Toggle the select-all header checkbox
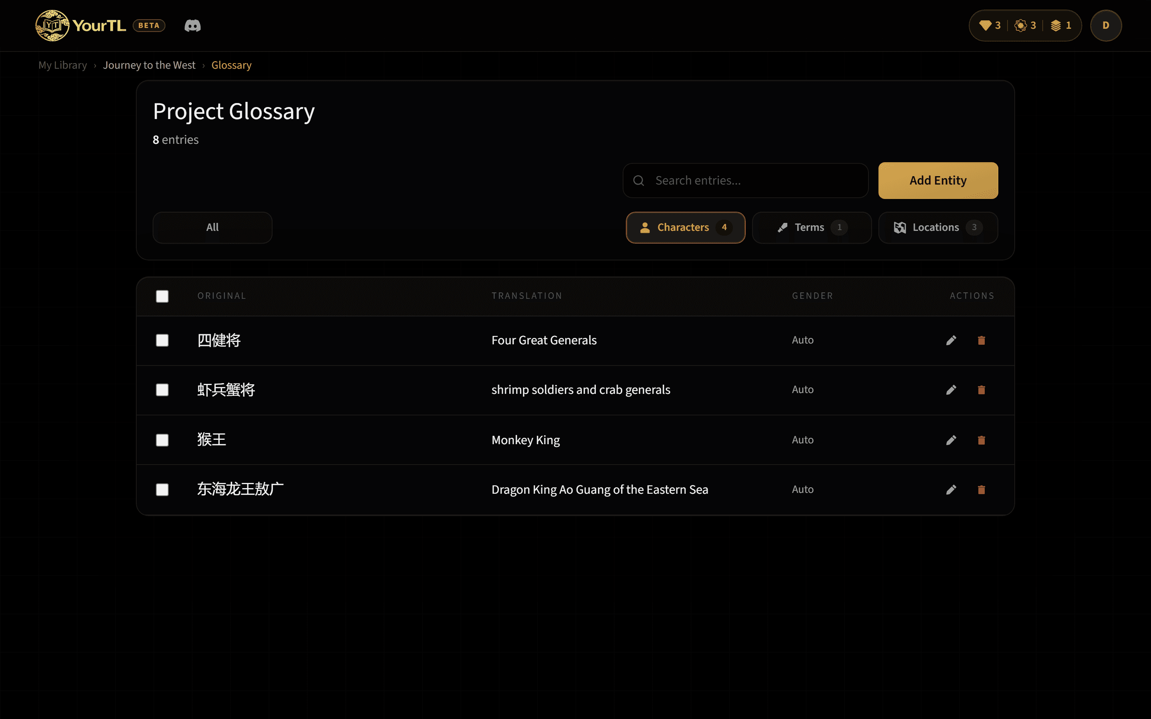1151x719 pixels. pos(162,296)
